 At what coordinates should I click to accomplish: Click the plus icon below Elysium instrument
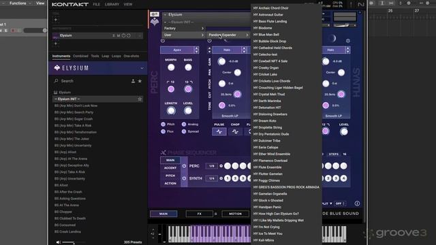pos(56,44)
